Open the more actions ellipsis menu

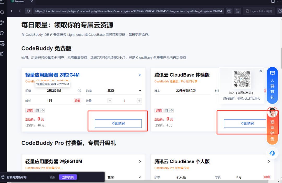(x=279, y=1)
